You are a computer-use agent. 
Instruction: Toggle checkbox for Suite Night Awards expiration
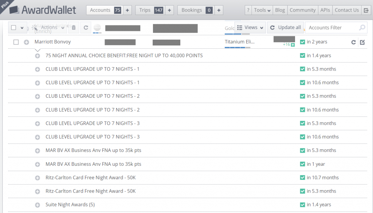pyautogui.click(x=302, y=205)
